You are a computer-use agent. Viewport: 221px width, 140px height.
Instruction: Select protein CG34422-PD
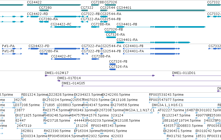point(39,46)
